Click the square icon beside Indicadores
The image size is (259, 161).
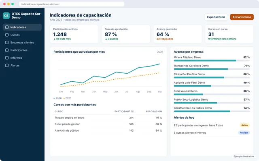(7, 27)
